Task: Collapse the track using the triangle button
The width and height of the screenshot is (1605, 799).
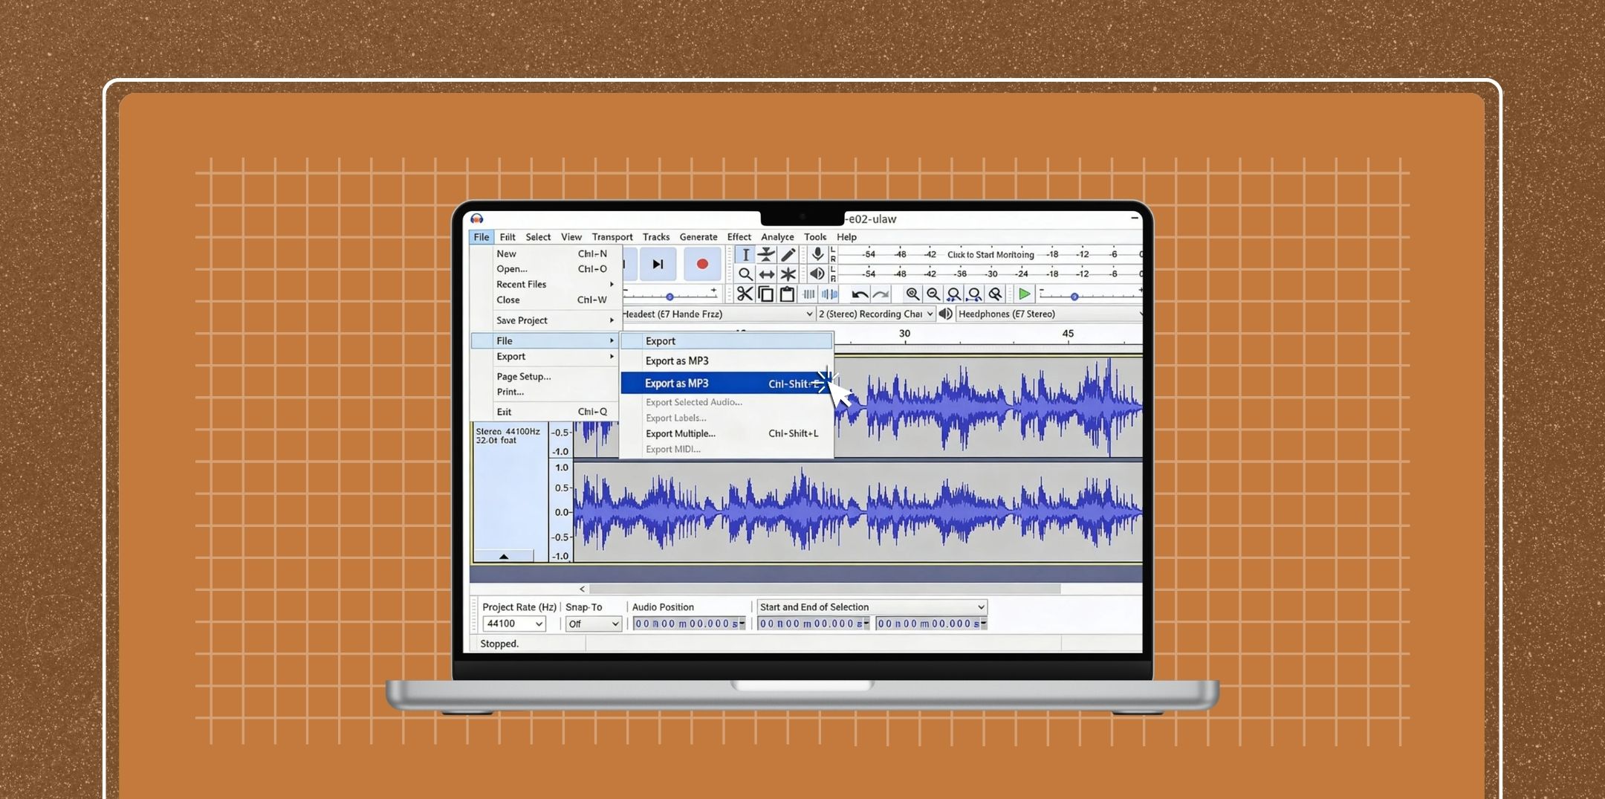Action: (504, 556)
